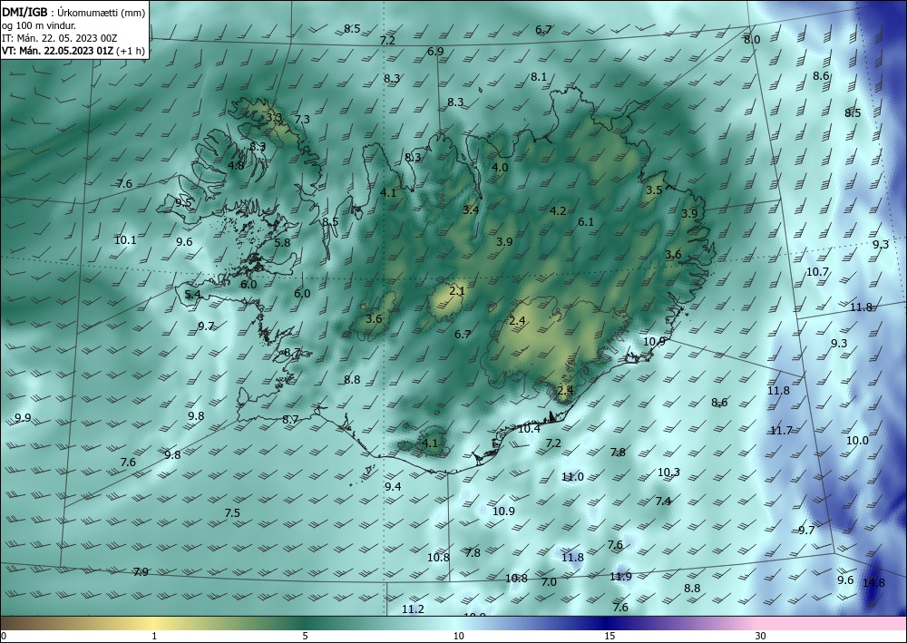The width and height of the screenshot is (907, 643).
Task: Click the title text 'DMI/IGB : Úrkomumætti (mm)'
Action: (x=73, y=13)
